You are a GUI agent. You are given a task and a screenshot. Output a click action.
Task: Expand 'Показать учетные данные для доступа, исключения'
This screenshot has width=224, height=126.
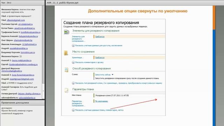tap(97, 45)
